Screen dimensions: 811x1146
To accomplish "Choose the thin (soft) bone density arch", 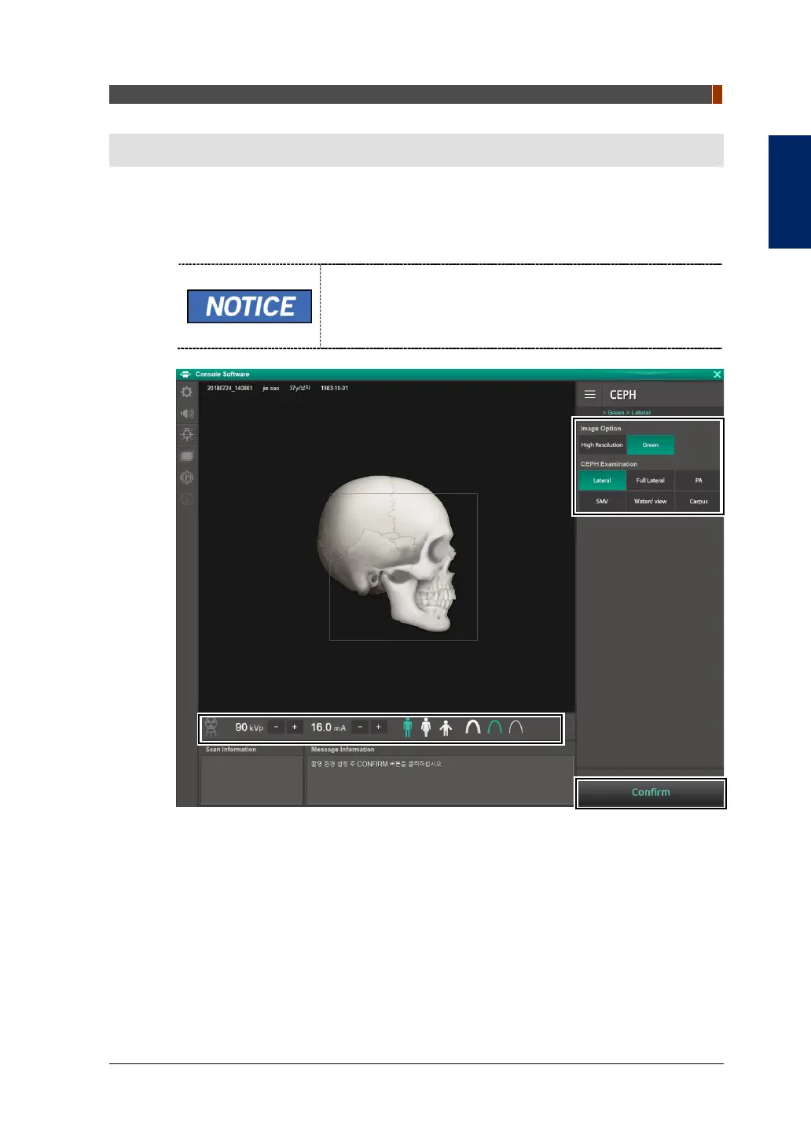I will [x=516, y=728].
